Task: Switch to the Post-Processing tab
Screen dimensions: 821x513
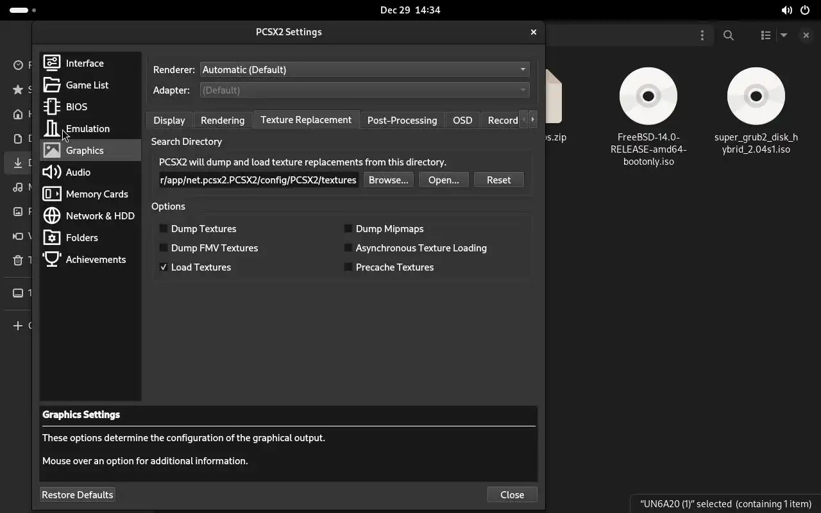Action: coord(402,120)
